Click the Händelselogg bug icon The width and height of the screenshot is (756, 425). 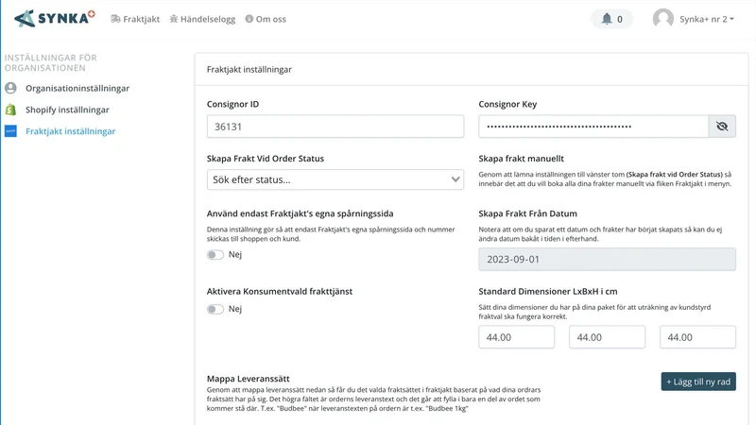click(x=174, y=19)
